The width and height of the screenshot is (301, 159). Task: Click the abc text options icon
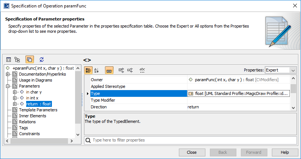(x=142, y=70)
